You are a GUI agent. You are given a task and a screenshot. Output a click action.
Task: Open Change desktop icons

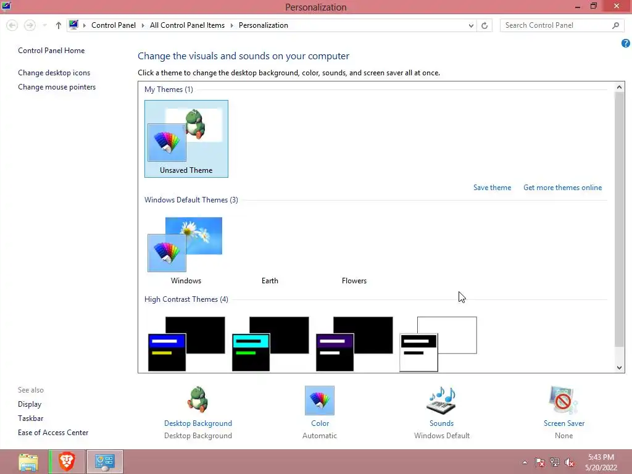click(x=54, y=73)
